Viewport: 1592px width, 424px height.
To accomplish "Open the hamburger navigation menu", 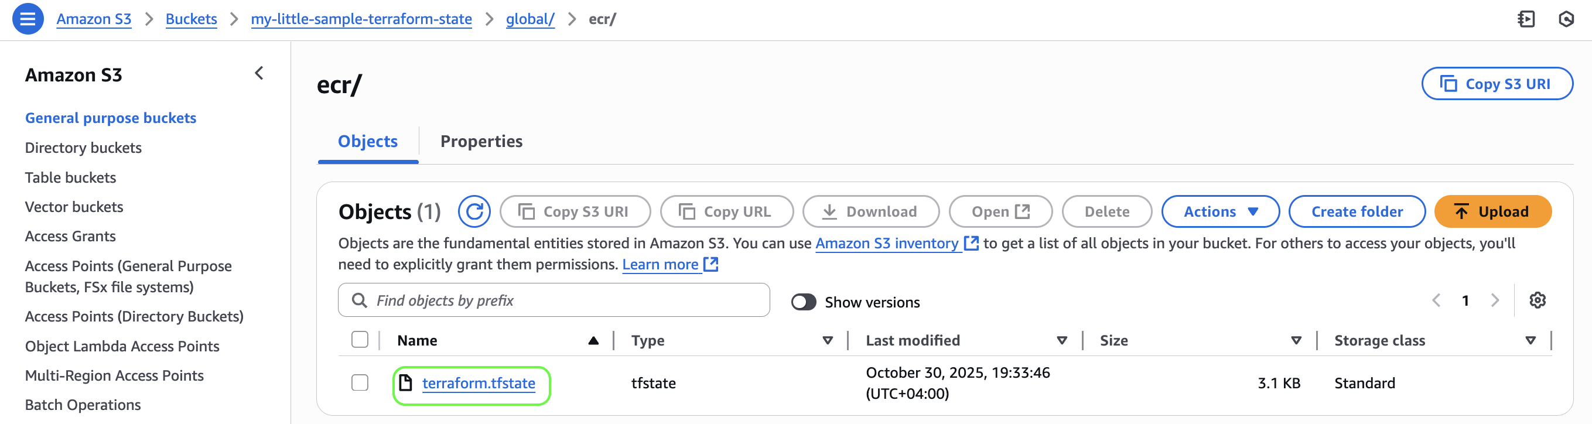I will coord(28,19).
